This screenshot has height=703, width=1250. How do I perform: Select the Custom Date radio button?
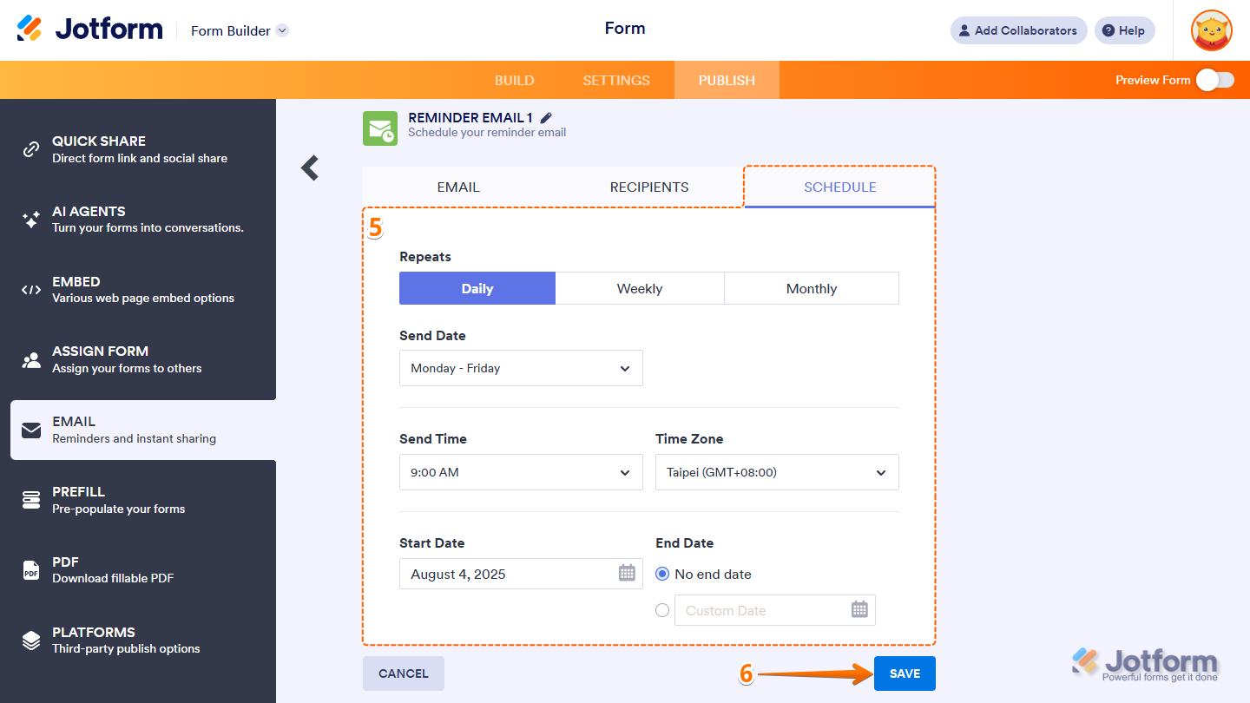[662, 609]
